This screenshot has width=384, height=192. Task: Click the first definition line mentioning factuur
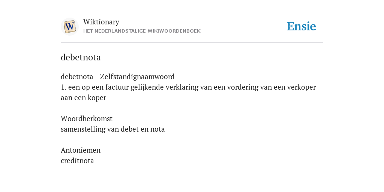(x=188, y=87)
